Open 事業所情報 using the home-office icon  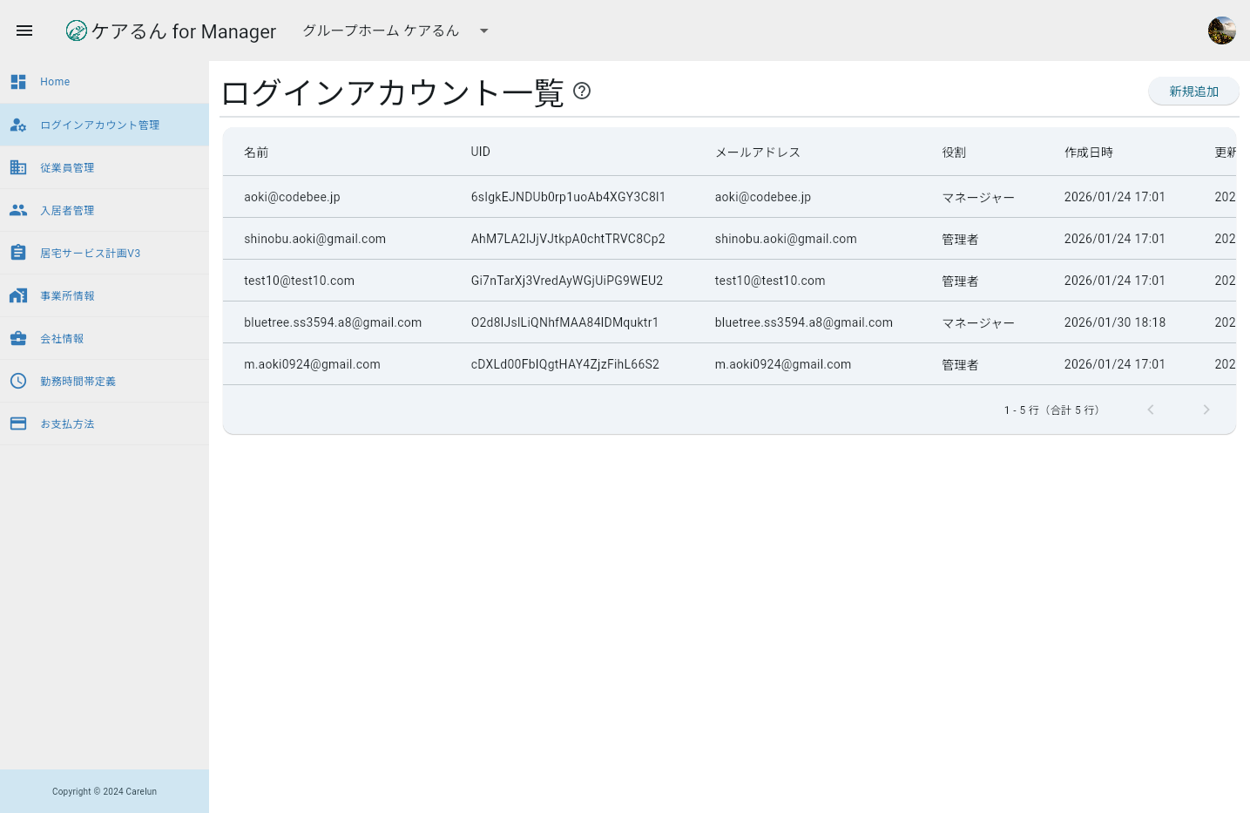[x=18, y=295]
